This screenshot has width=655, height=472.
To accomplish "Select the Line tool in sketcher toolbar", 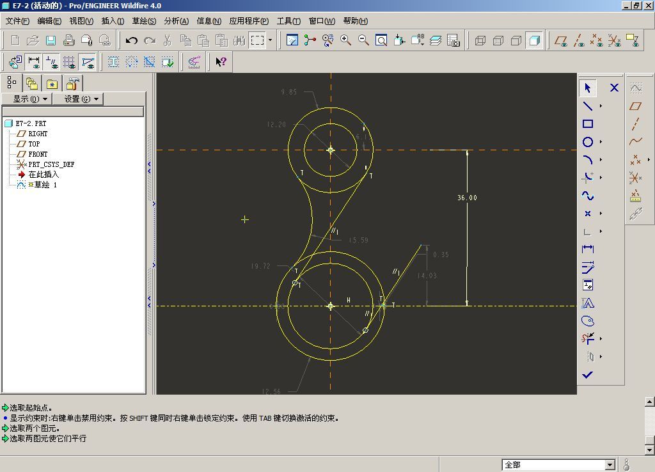I will point(588,106).
